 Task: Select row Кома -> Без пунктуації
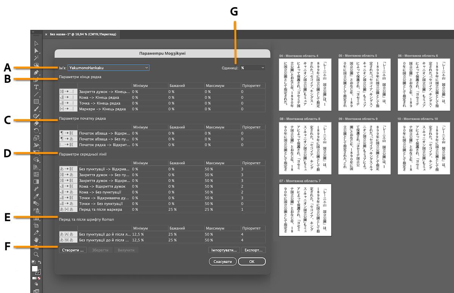pyautogui.click(x=162, y=192)
